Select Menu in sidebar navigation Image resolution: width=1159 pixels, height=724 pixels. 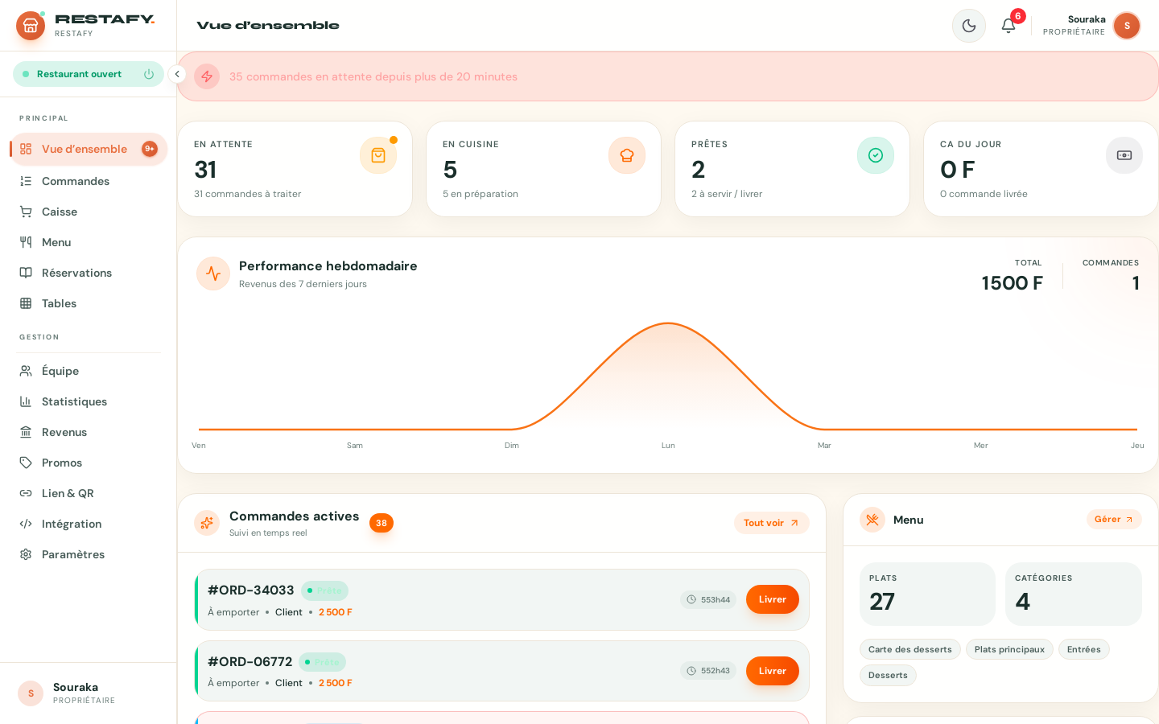point(89,242)
